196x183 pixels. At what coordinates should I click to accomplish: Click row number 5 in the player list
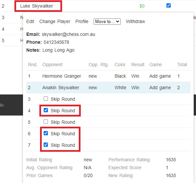(x=3, y=40)
